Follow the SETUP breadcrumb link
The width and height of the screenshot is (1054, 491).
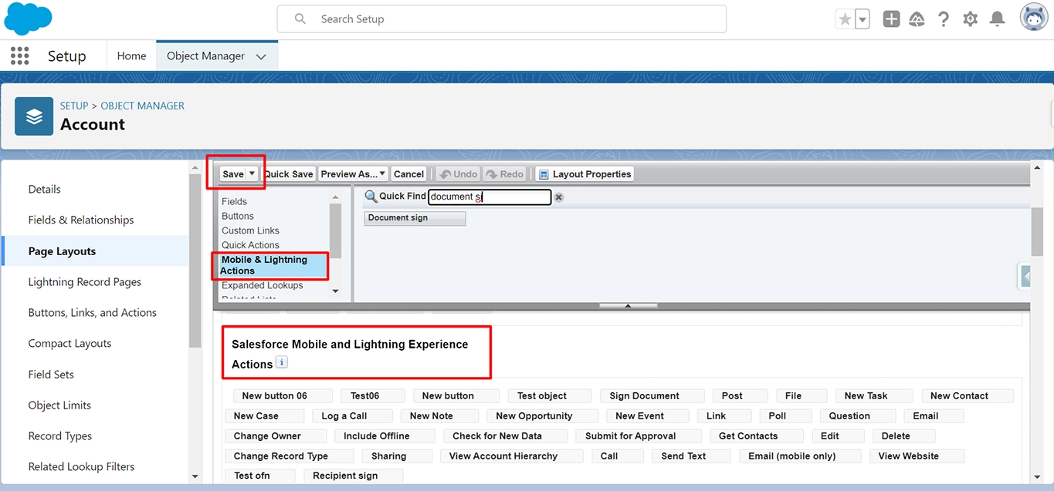(x=74, y=106)
